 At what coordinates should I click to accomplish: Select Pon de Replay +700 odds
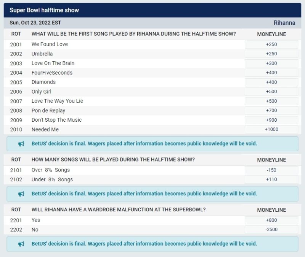coord(271,111)
